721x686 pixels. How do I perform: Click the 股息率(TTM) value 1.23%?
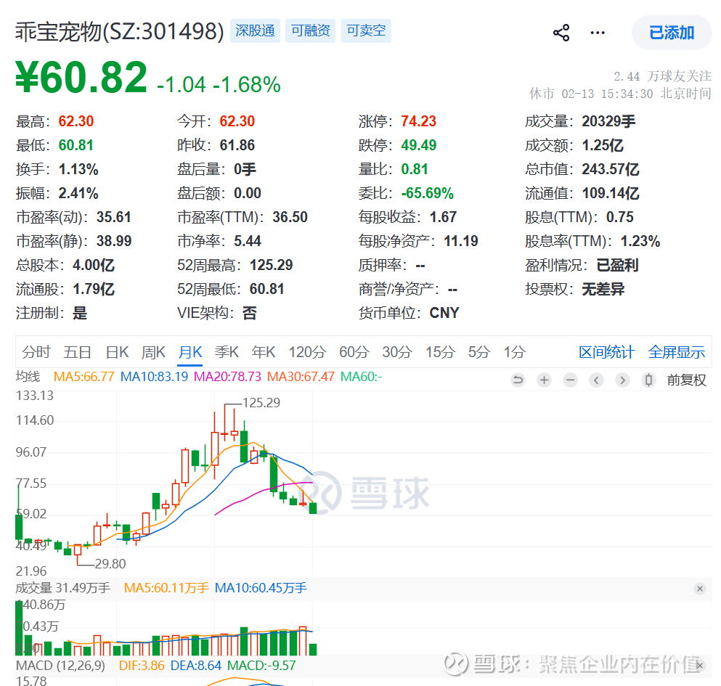tap(640, 242)
